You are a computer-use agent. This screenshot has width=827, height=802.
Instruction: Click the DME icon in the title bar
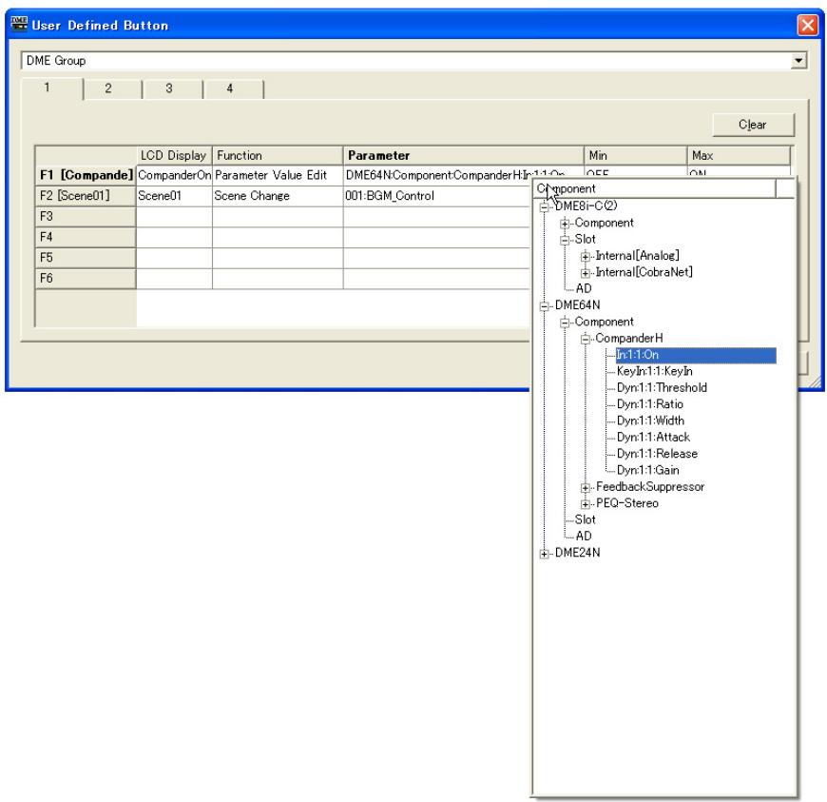(19, 24)
